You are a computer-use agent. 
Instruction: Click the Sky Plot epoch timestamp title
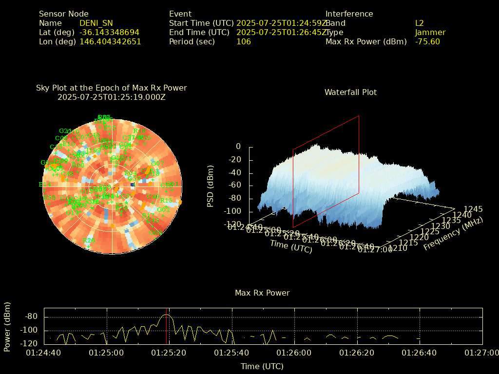click(111, 97)
